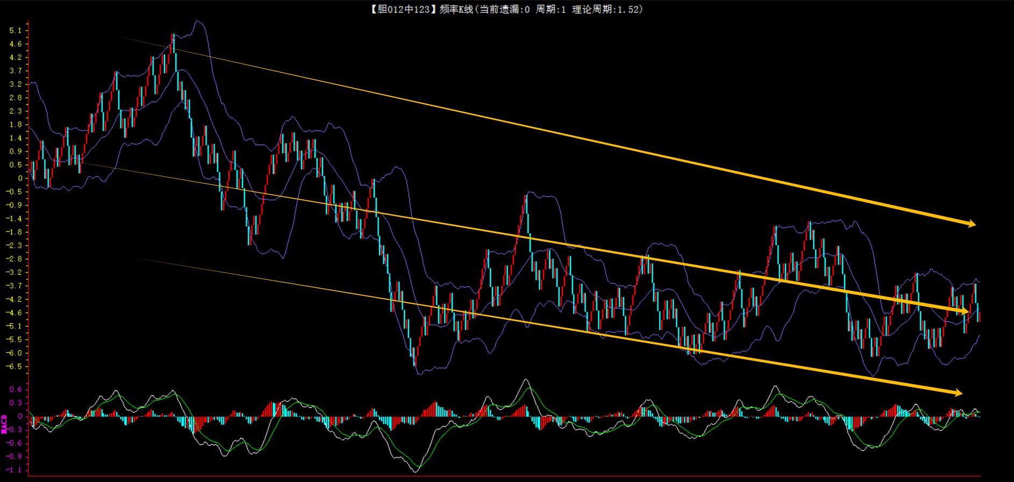Image resolution: width=1014 pixels, height=482 pixels.
Task: Click the -0.6 label on MACD axis
Action: coord(14,443)
